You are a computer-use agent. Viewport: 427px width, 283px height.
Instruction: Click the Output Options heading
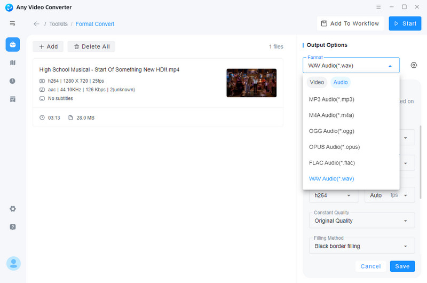[327, 45]
